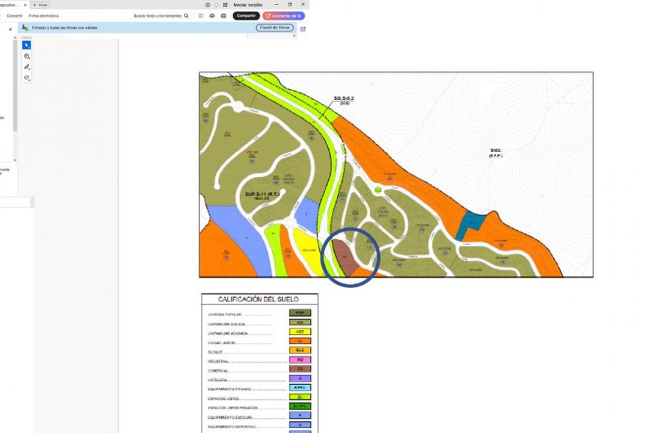Screen dimensions: 650x433
Task: Click the Panel de firma button
Action: (274, 28)
